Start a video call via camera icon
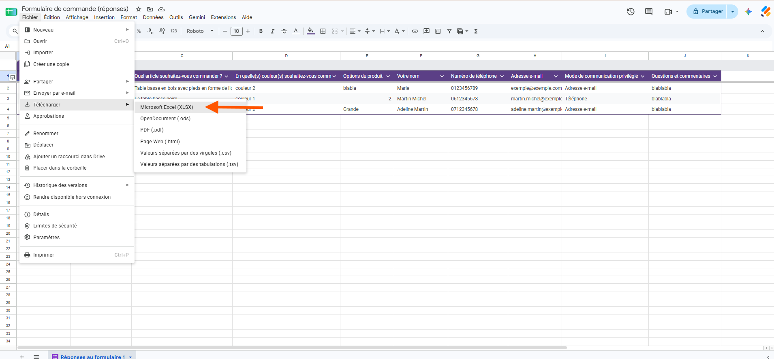The image size is (774, 359). pyautogui.click(x=668, y=12)
